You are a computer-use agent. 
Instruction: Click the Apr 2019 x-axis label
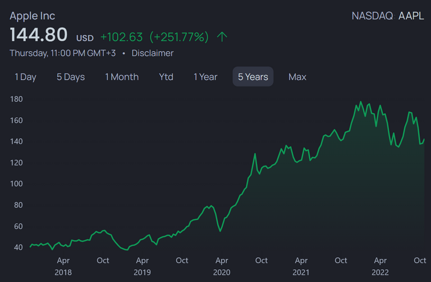point(143,266)
